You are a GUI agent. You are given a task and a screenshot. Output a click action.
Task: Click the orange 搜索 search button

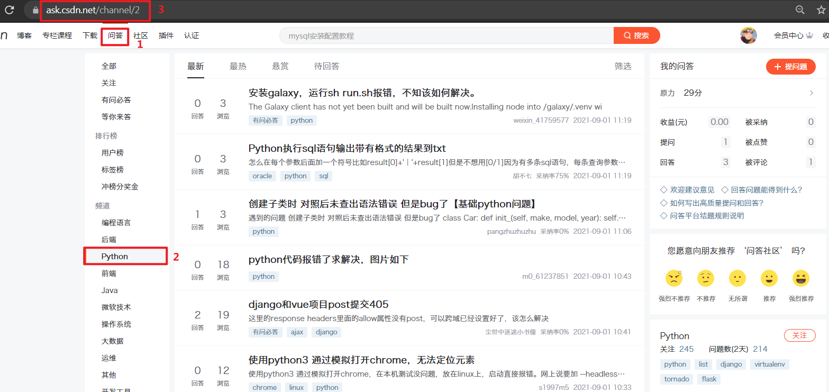(637, 35)
